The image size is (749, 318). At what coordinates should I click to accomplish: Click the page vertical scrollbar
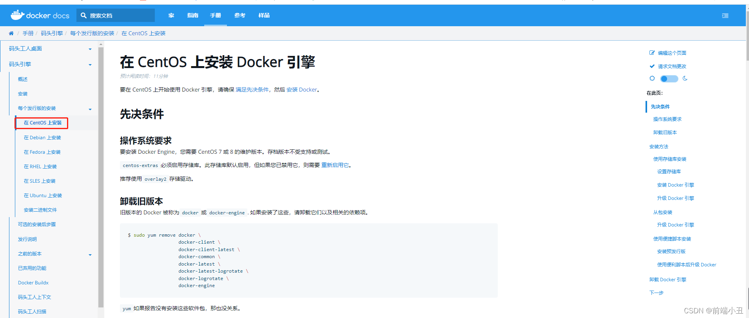click(x=747, y=35)
